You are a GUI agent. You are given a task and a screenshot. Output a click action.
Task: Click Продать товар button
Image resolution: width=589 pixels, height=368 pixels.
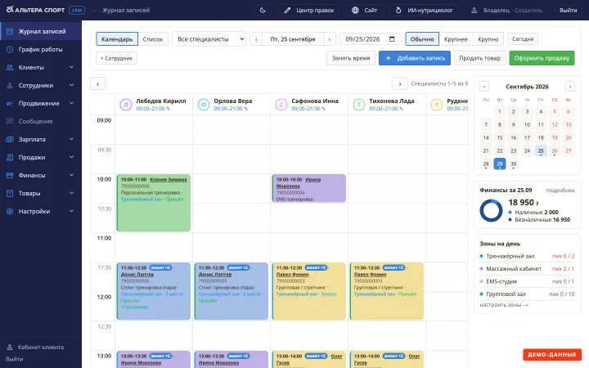coord(479,58)
